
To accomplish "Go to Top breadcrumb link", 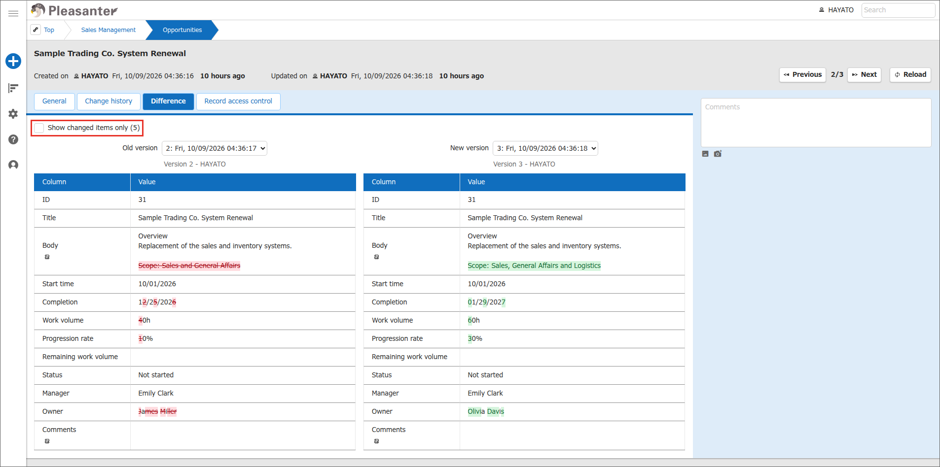I will tap(49, 30).
